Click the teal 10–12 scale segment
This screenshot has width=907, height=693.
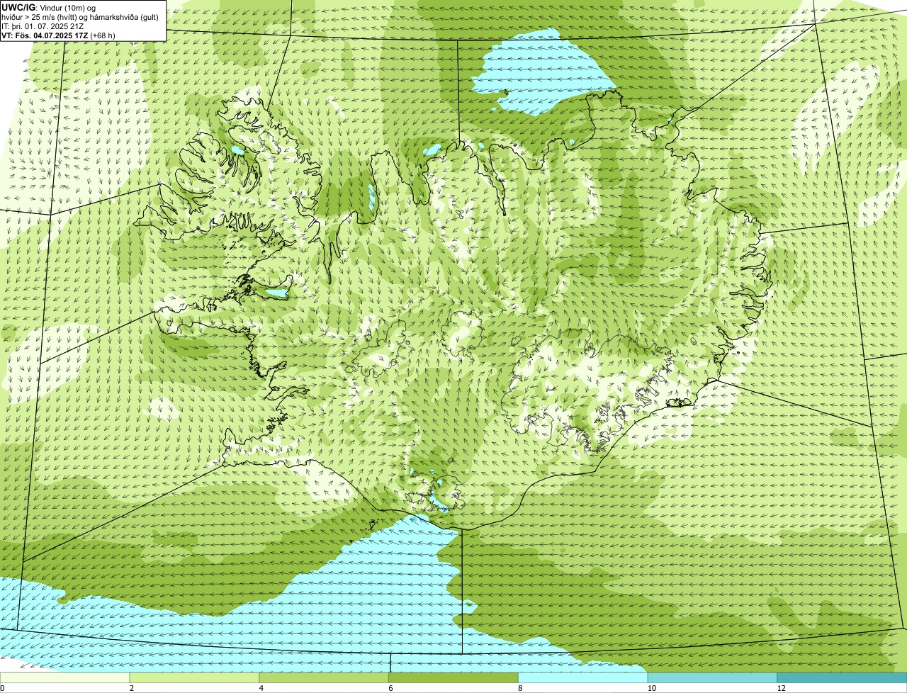(x=712, y=677)
